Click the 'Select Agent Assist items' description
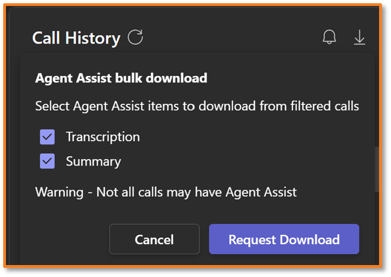 coord(197,106)
